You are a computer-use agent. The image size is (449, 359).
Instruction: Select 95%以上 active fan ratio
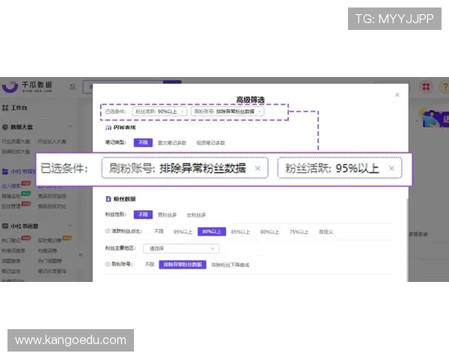coord(183,232)
